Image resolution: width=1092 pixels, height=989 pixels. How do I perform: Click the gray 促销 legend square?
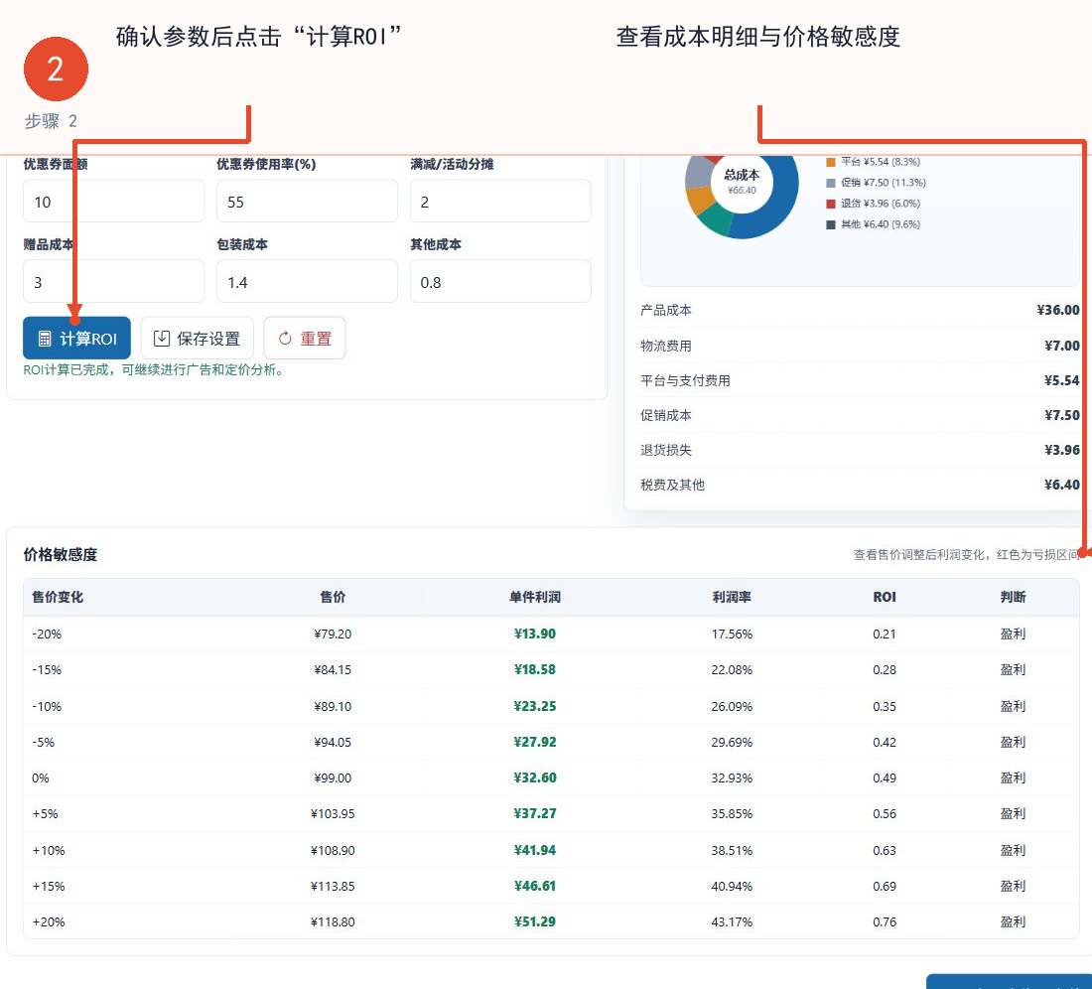pos(830,183)
